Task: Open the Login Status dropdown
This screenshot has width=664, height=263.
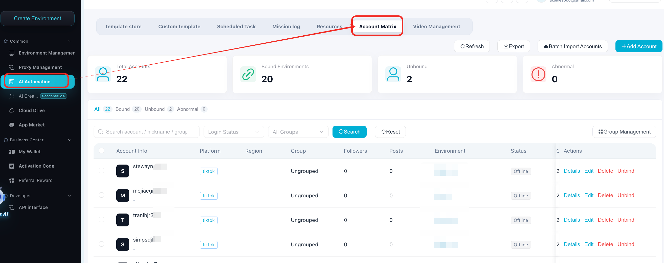Action: pyautogui.click(x=234, y=132)
